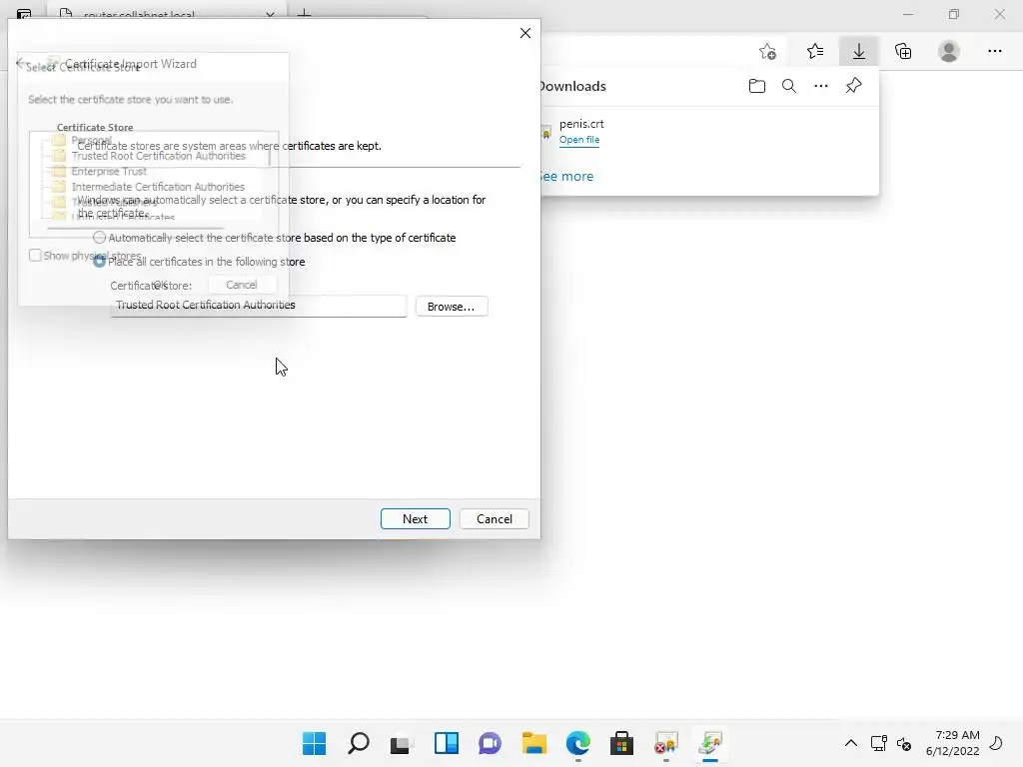Click the certificate window taskbar icon
The width and height of the screenshot is (1023, 767).
pyautogui.click(x=666, y=743)
